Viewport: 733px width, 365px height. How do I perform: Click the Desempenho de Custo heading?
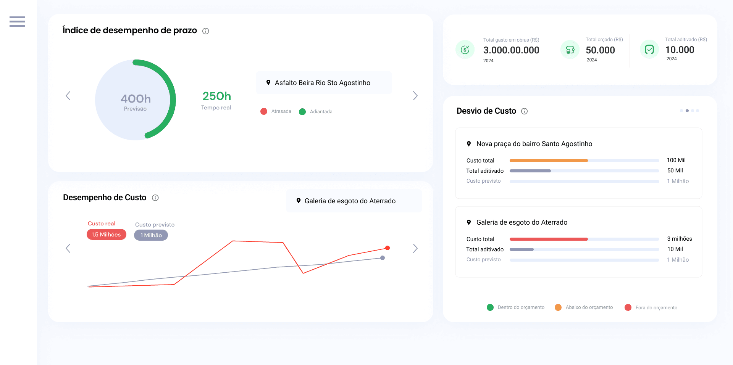105,198
